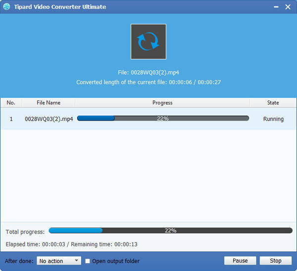Click the No. column header

point(11,102)
